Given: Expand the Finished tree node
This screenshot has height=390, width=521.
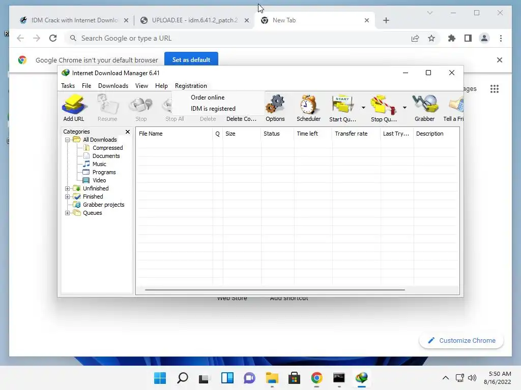Looking at the screenshot, I should [68, 197].
